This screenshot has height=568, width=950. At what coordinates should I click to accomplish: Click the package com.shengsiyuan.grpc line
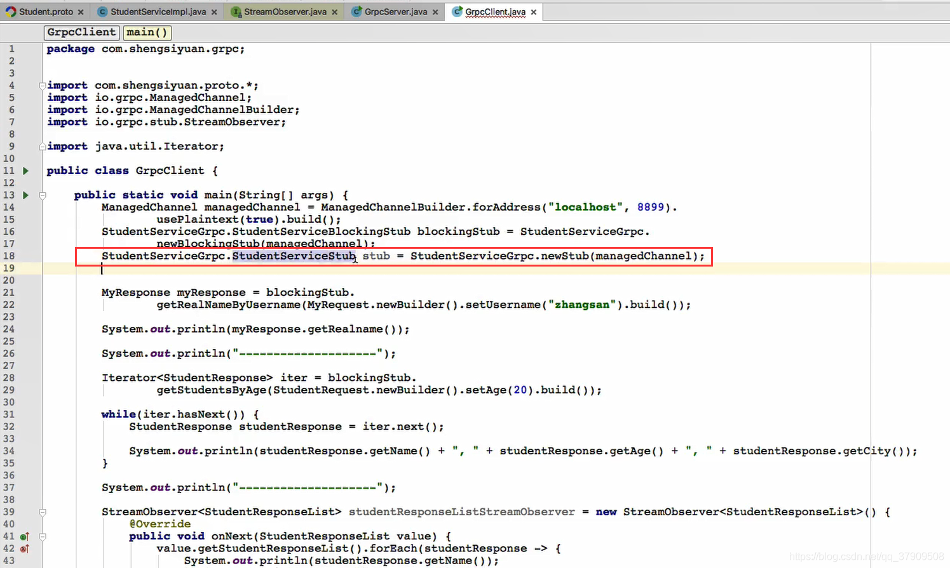[146, 49]
